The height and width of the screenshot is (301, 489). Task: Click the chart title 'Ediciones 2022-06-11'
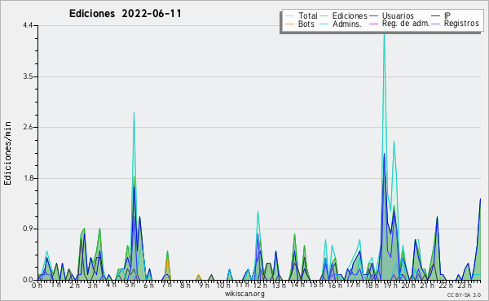click(x=125, y=14)
